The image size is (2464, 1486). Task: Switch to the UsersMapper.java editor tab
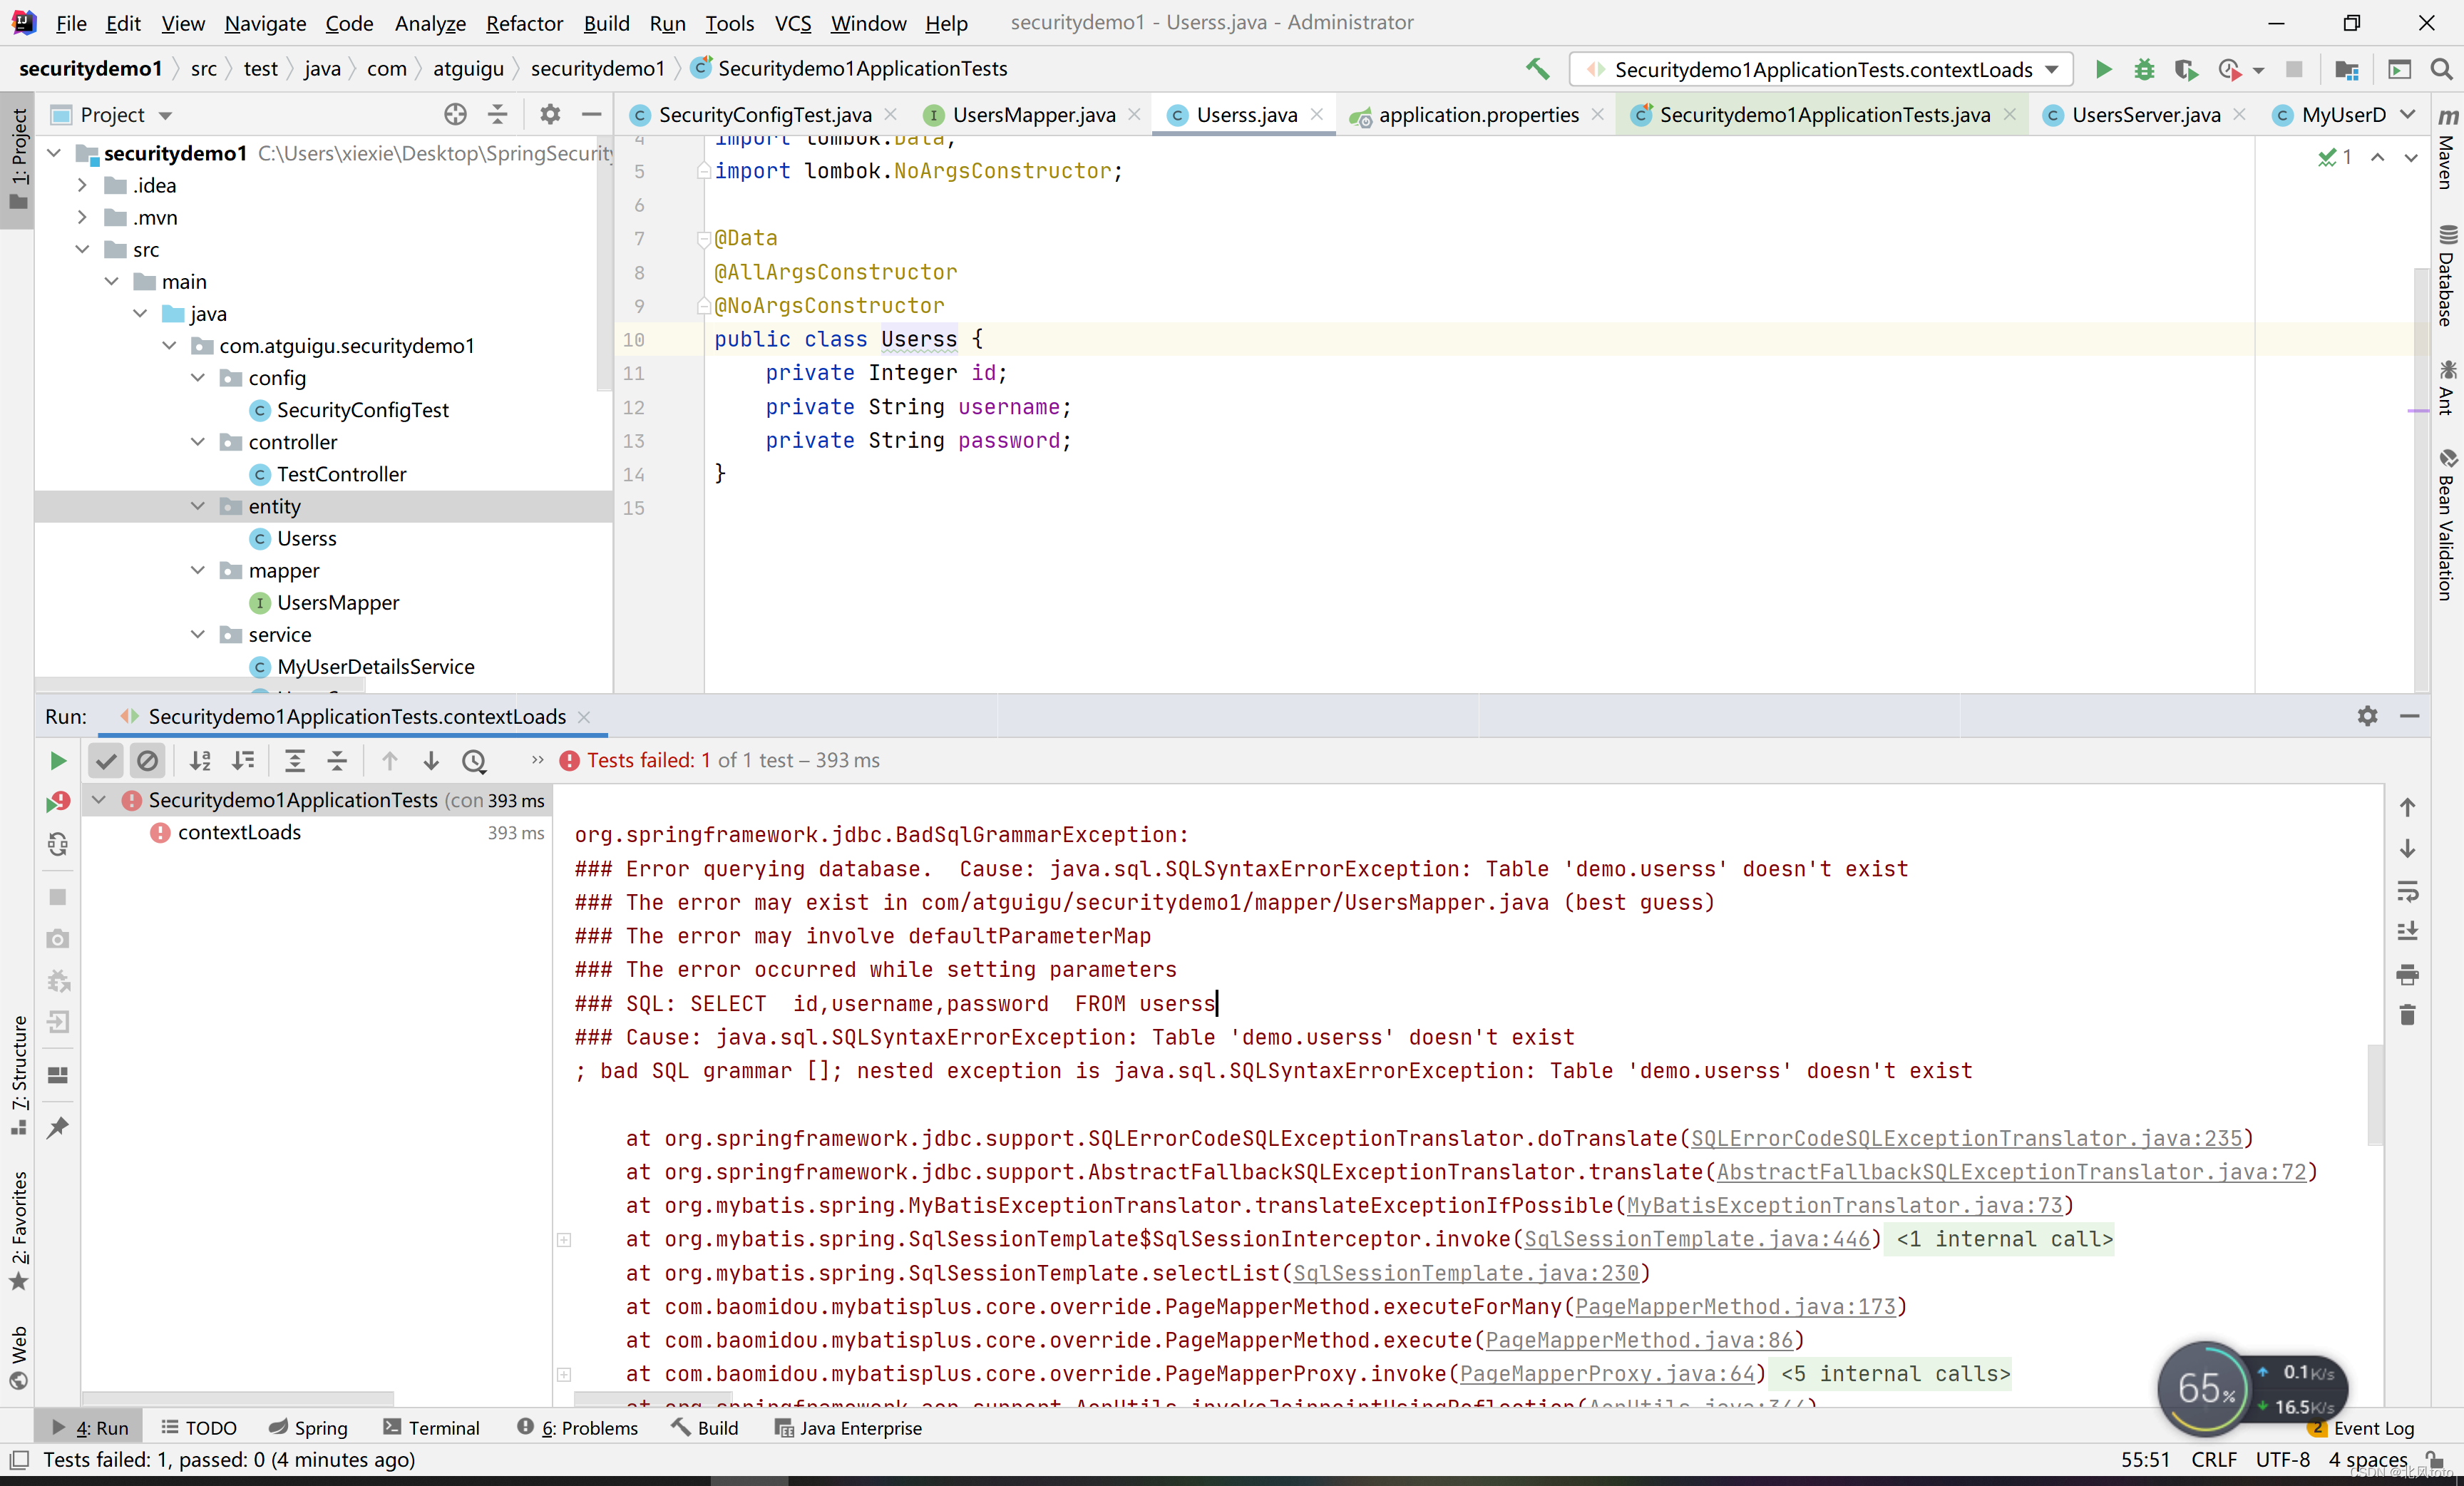coord(1032,115)
